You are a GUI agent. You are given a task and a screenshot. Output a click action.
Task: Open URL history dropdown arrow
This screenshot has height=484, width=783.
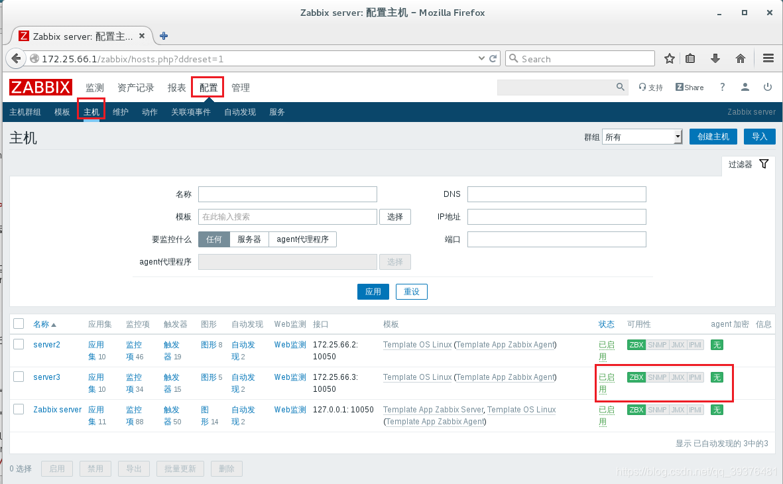481,58
